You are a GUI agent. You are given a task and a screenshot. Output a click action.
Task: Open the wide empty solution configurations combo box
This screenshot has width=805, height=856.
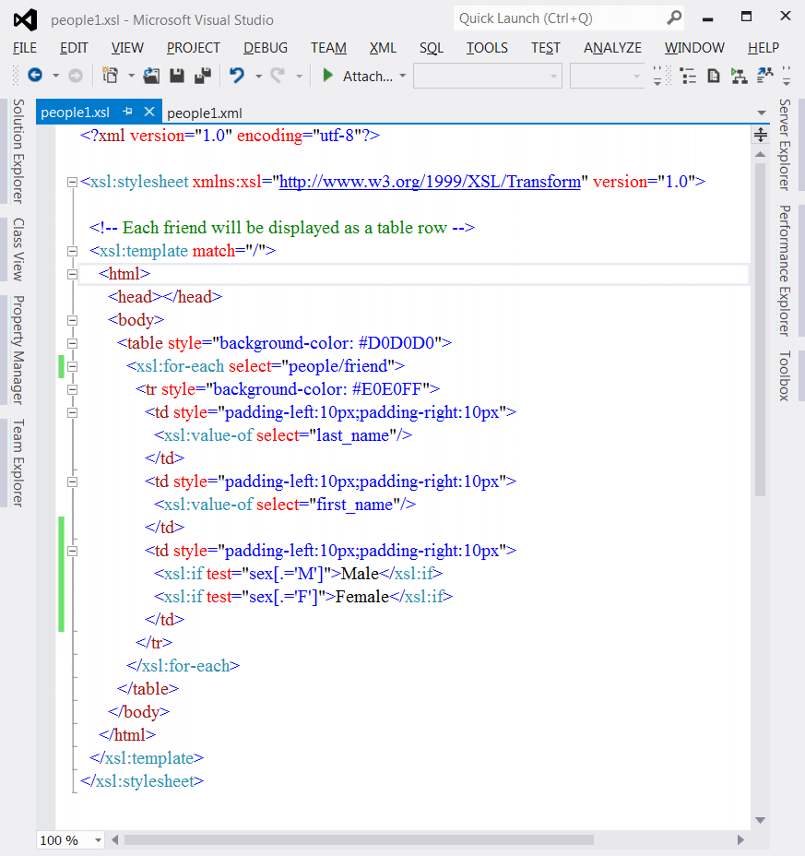click(488, 76)
